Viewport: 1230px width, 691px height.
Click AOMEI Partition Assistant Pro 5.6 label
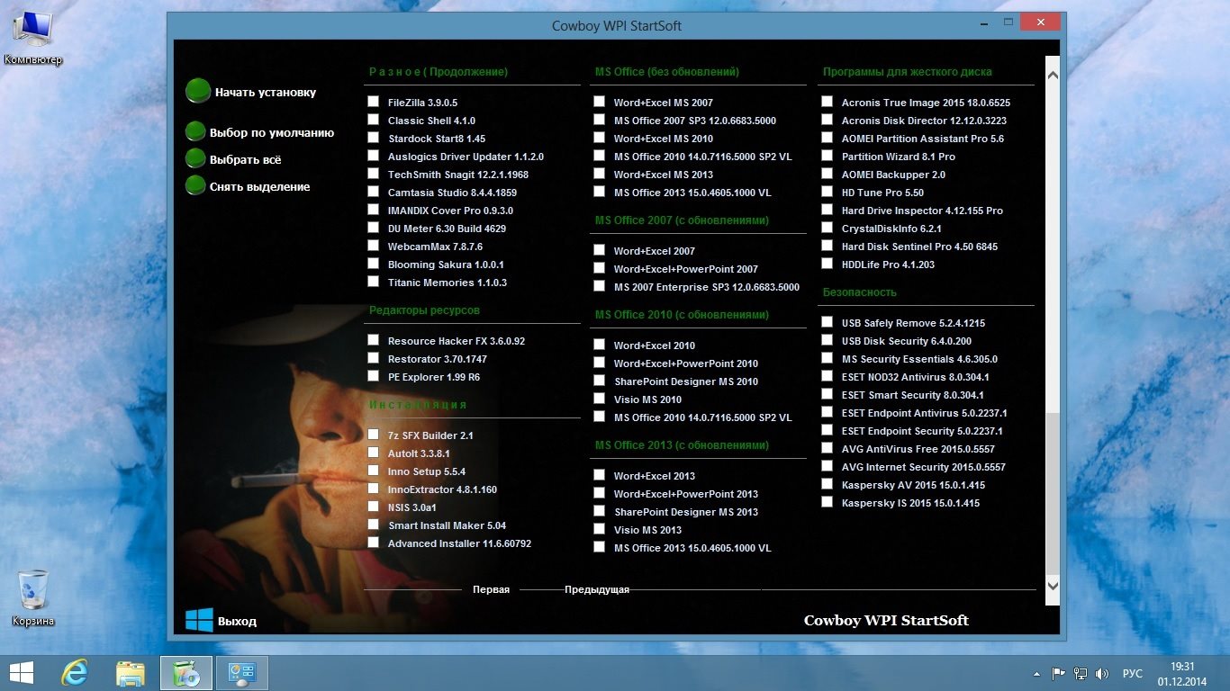pyautogui.click(x=923, y=139)
